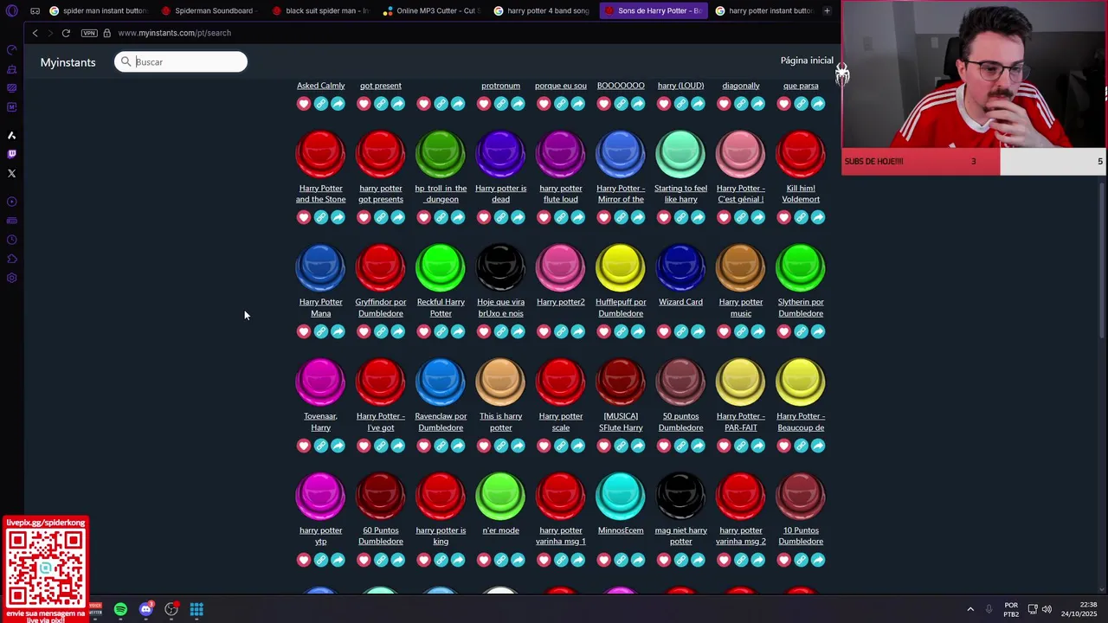Play the 'Reckful Harry Potter' green button
The width and height of the screenshot is (1108, 623).
(441, 267)
